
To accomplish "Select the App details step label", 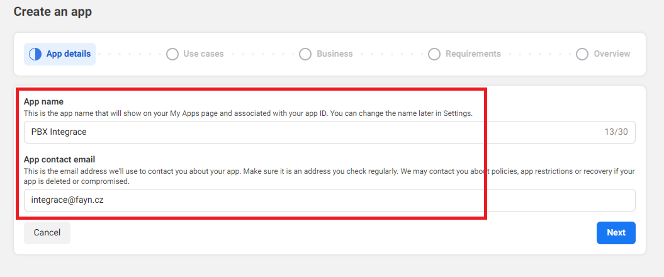I will click(69, 54).
